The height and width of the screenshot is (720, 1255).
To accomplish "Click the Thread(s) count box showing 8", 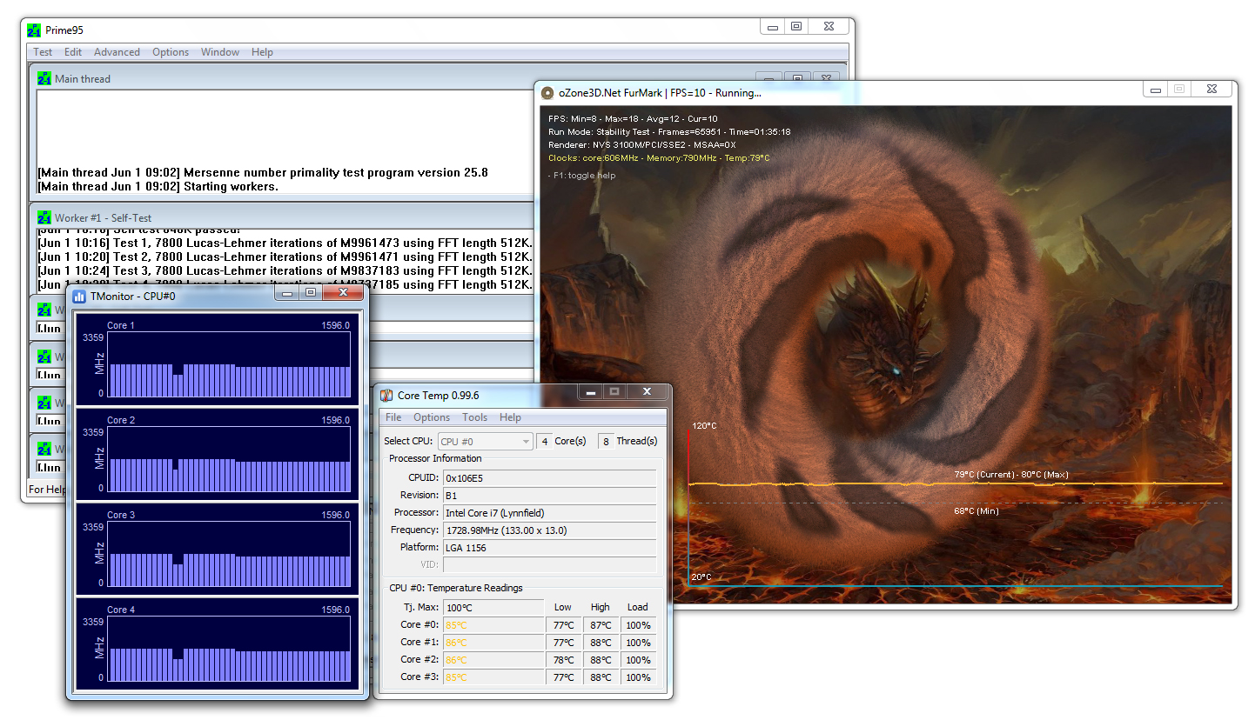I will (606, 442).
